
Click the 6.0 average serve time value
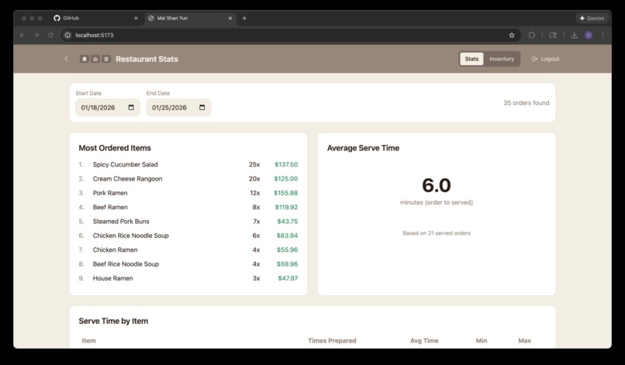(437, 185)
